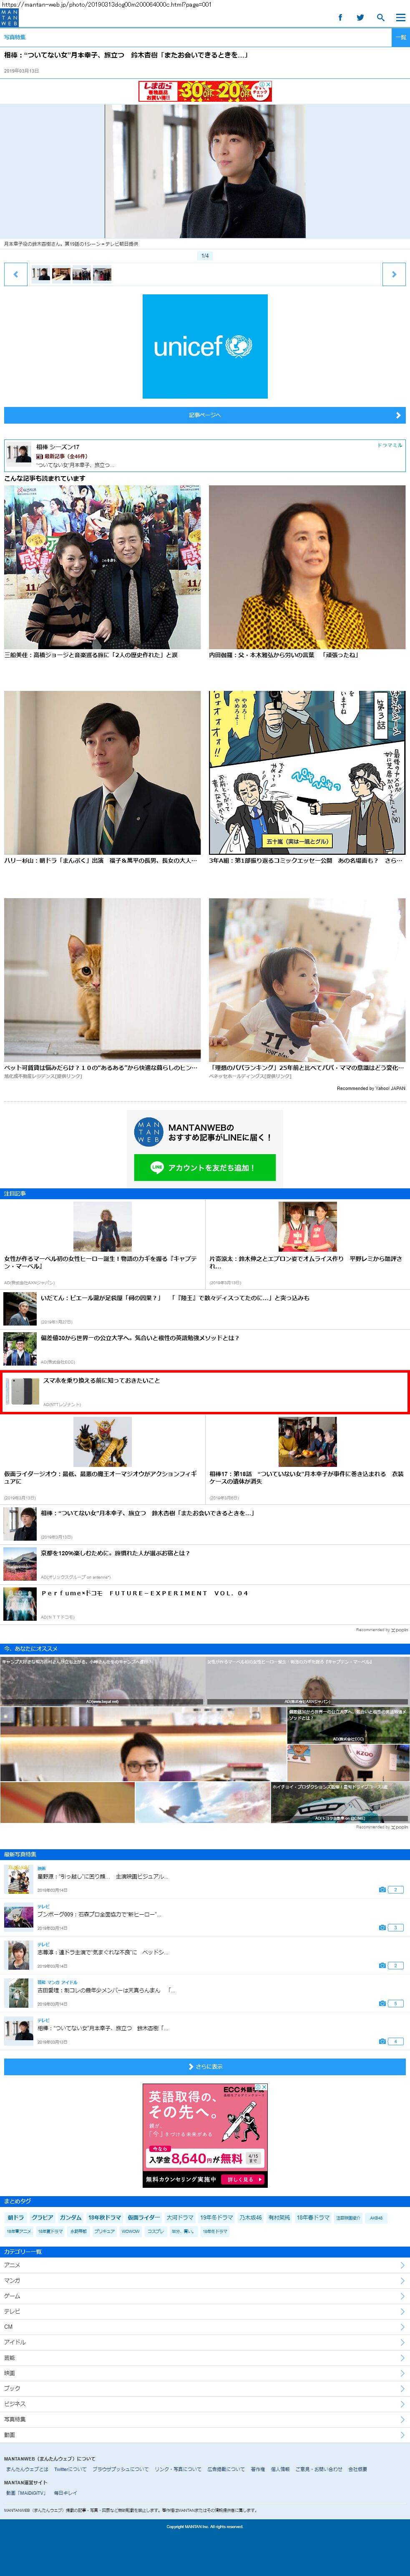Image resolution: width=410 pixels, height=2576 pixels.
Task: Click the Twitter bird icon
Action: (x=360, y=17)
